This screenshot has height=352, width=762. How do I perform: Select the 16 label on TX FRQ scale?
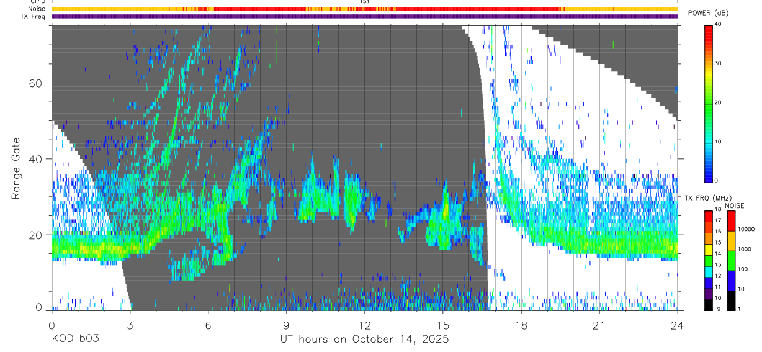point(719,232)
